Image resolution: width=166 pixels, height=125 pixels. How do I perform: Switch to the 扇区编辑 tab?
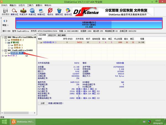click(62, 35)
